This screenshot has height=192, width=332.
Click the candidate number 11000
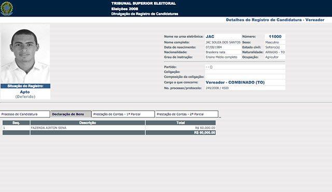[x=275, y=36]
